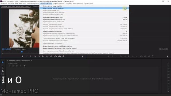Open Source monitor zoom level dropdown

tap(21, 49)
